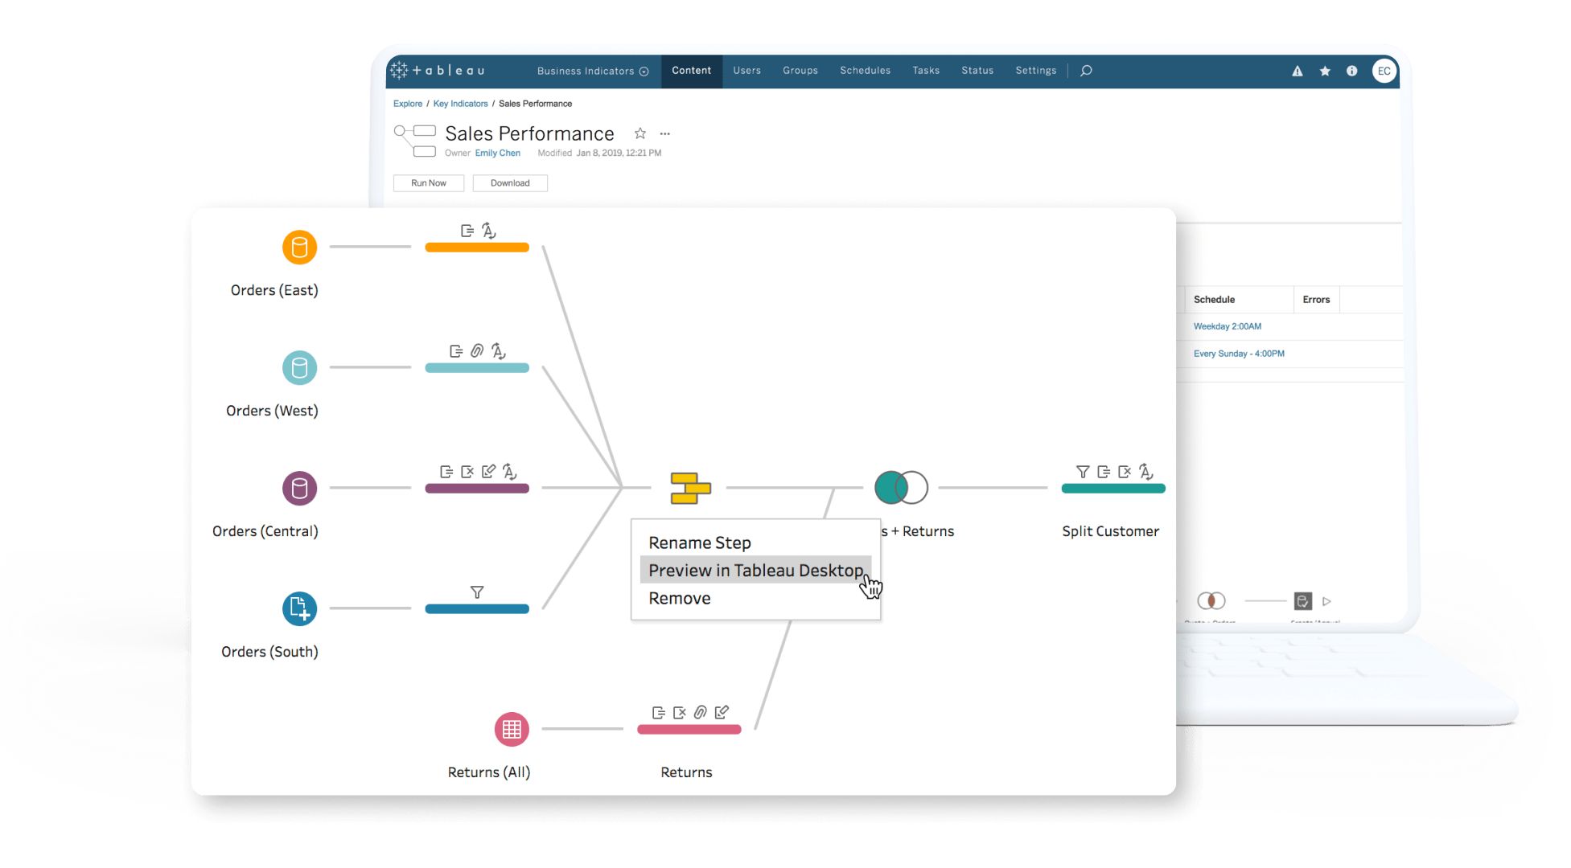Choose Preview in Tableau Desktop
The image size is (1571, 868).
point(755,571)
